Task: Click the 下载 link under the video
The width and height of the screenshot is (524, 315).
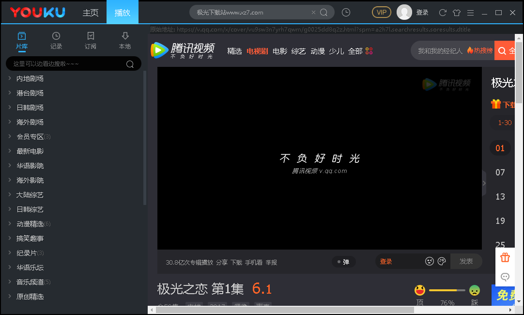Action: click(236, 263)
